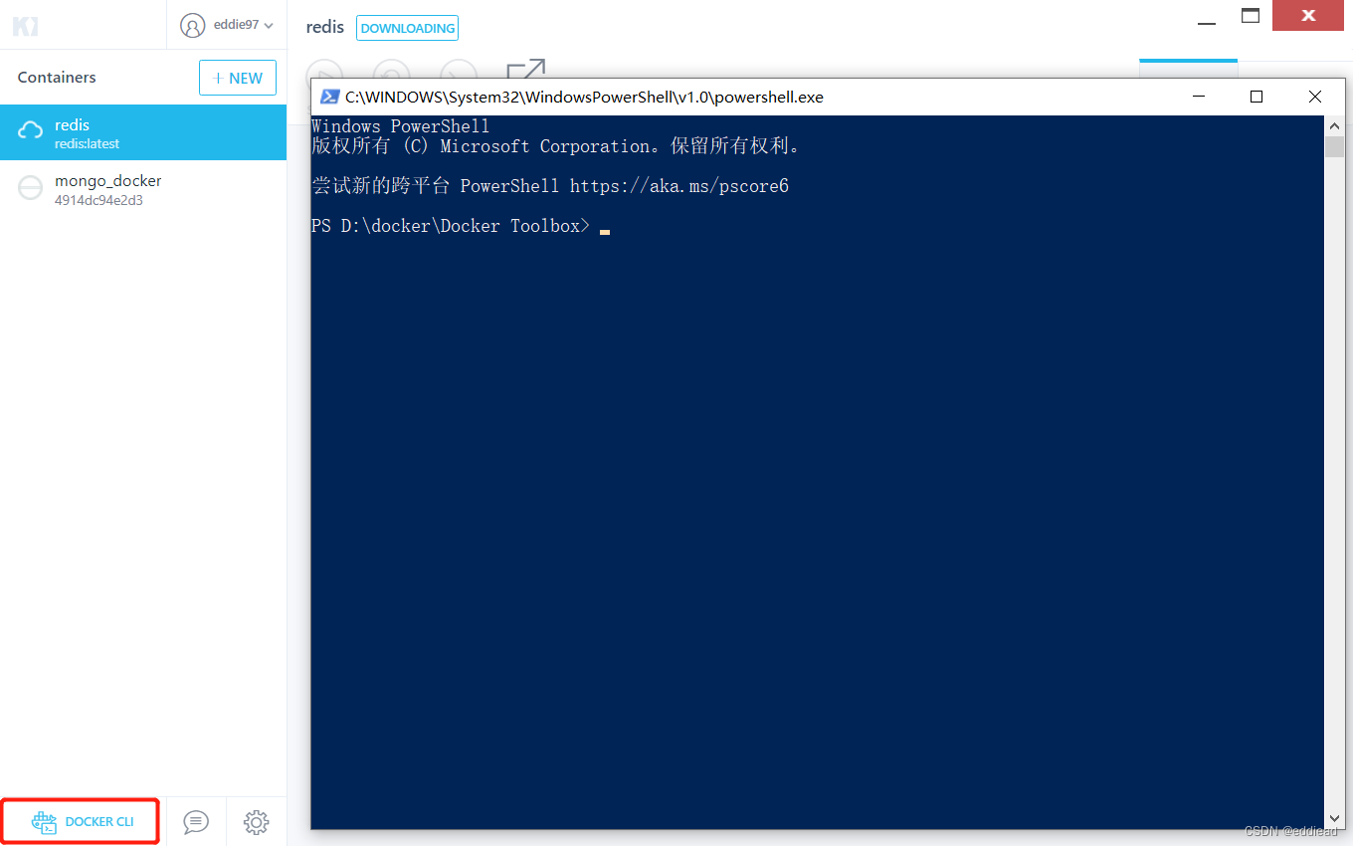Viewport: 1353px width, 846px height.
Task: Click the redis container title
Action: point(325,27)
